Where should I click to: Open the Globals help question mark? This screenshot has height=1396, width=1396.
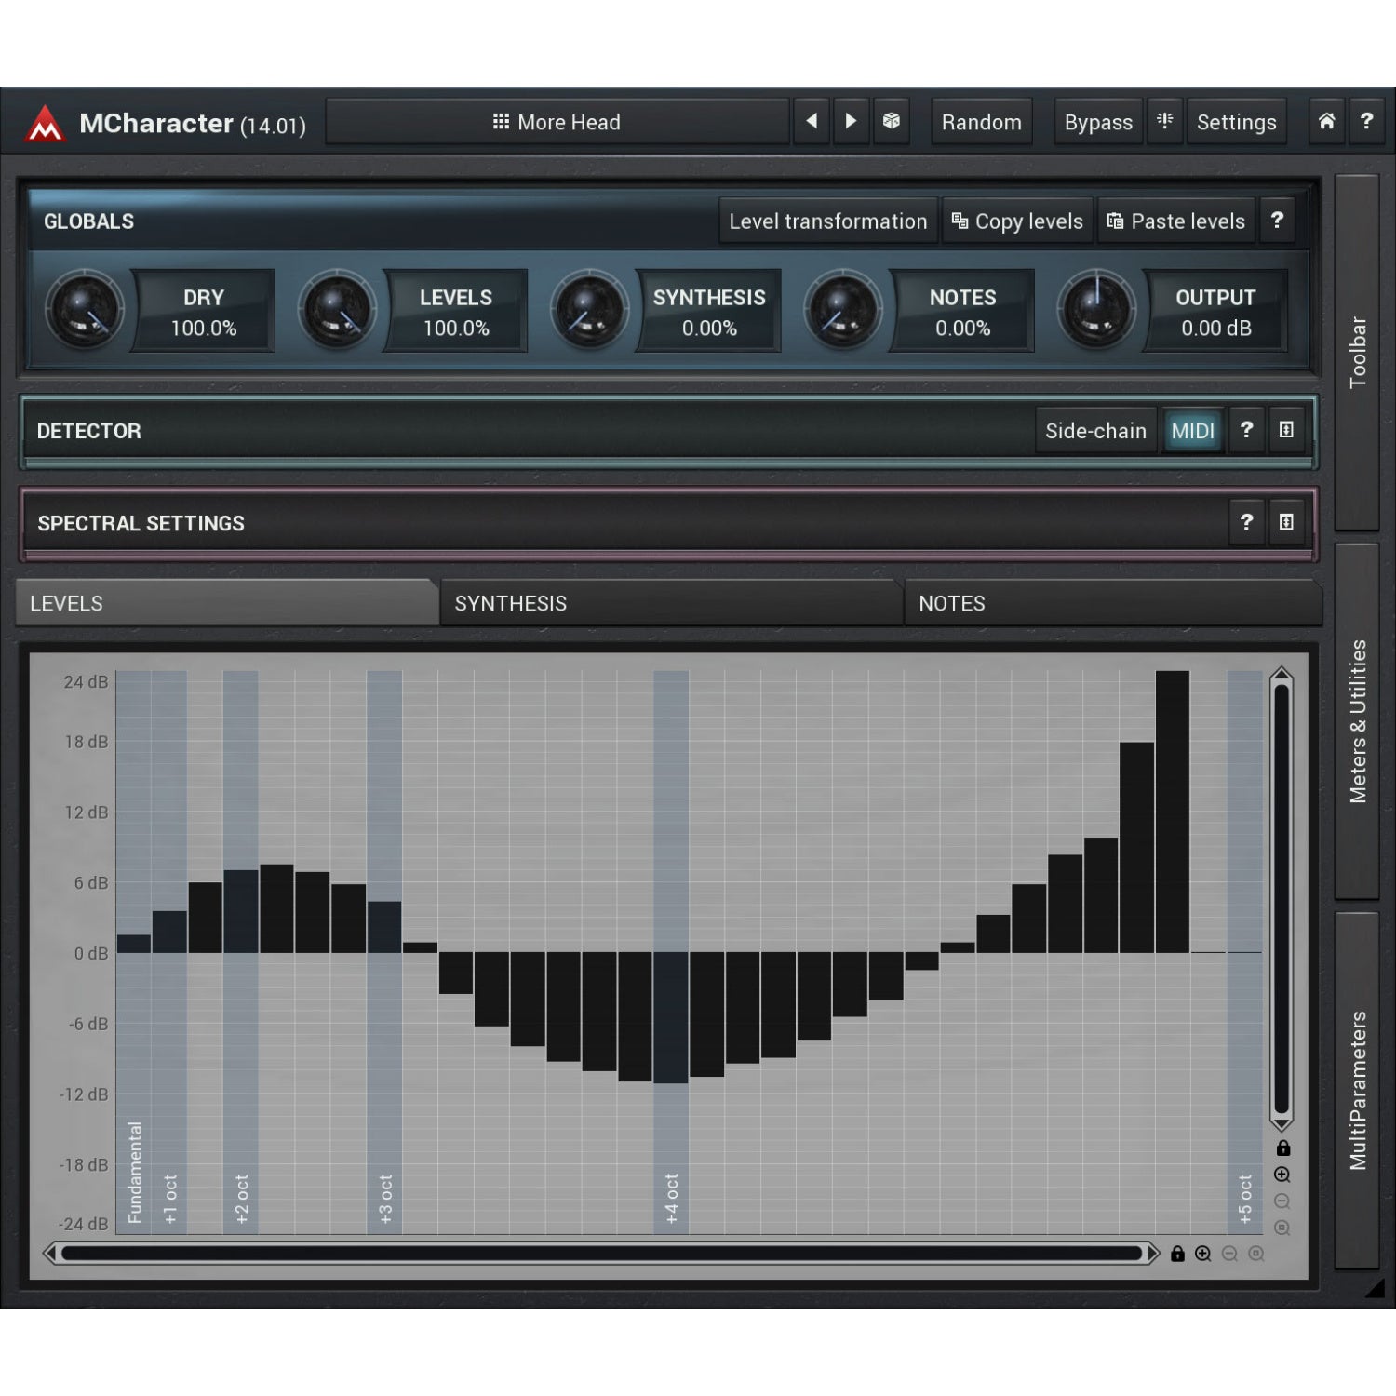tap(1277, 221)
